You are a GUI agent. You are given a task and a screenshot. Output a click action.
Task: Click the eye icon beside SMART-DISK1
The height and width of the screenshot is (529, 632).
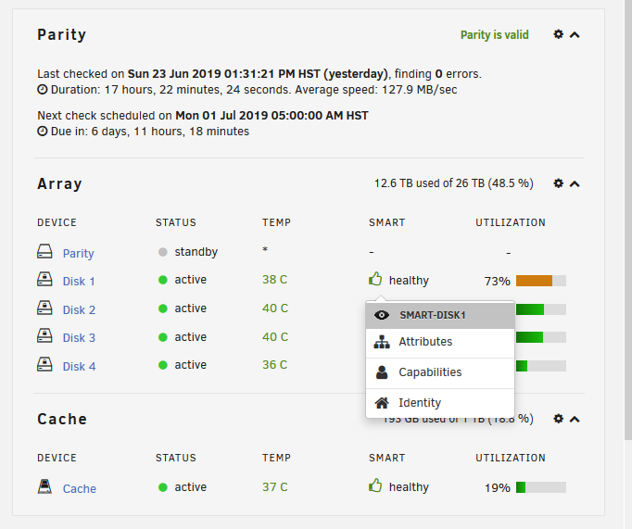pos(382,315)
